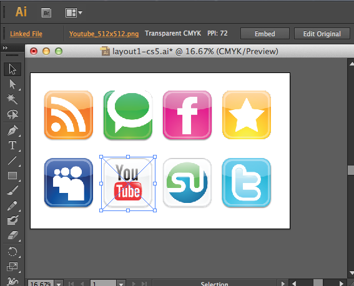Select the Rotate tool

pos(12,252)
